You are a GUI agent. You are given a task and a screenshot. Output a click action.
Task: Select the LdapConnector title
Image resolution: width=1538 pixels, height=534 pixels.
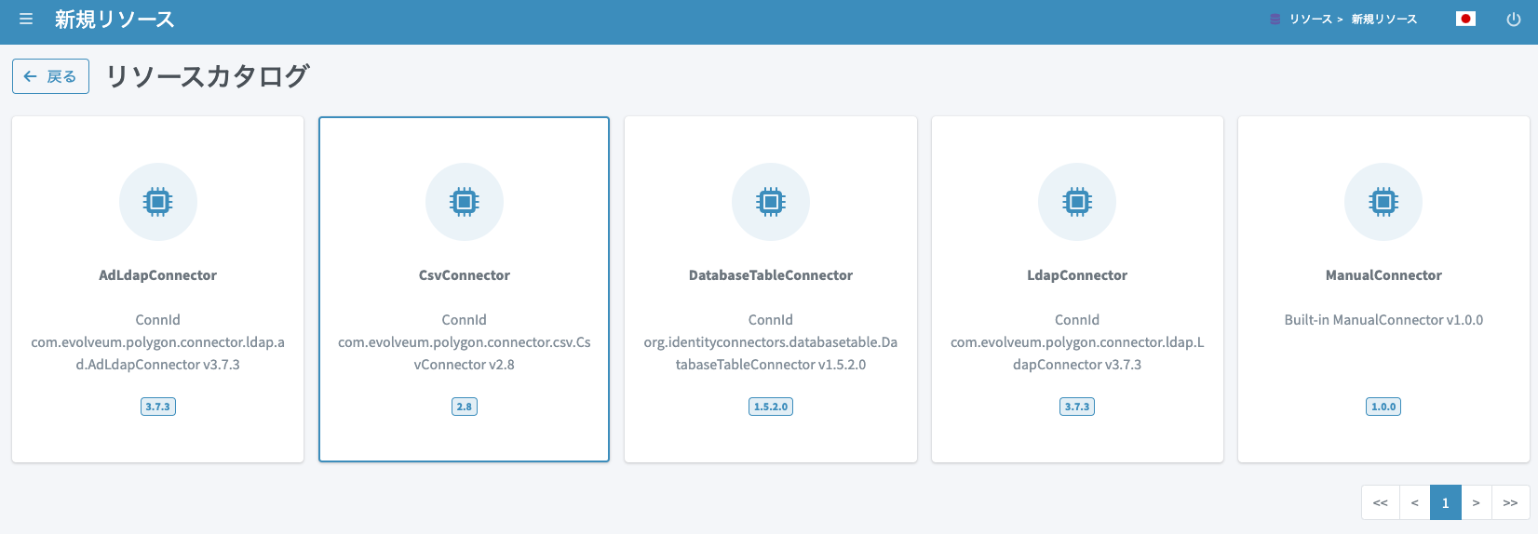(x=1077, y=275)
